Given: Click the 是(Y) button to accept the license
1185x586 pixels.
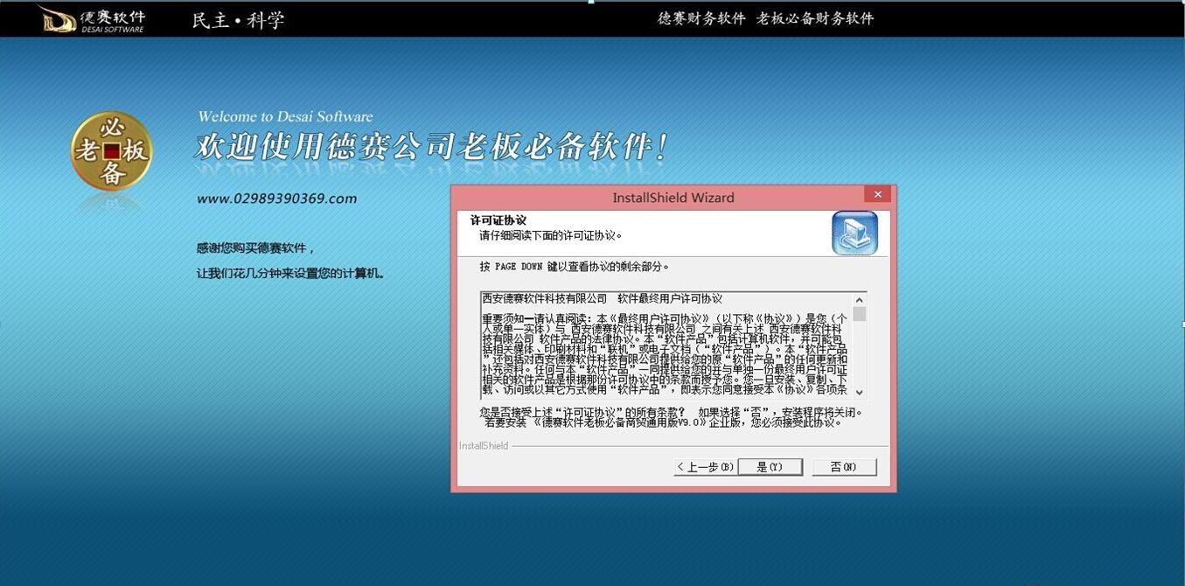Looking at the screenshot, I should coord(770,467).
